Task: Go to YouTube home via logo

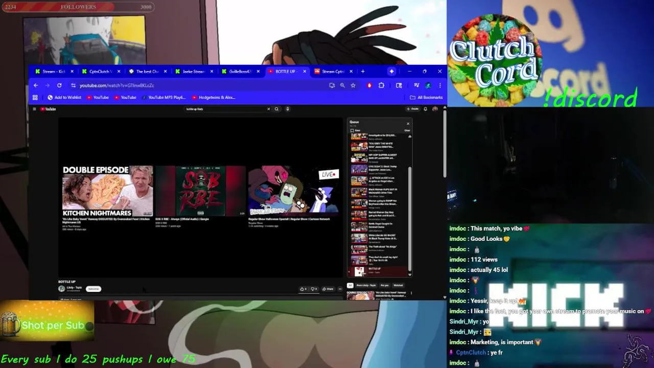Action: point(48,109)
